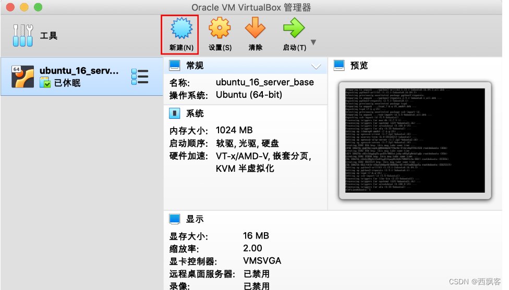Image resolution: width=509 pixels, height=290 pixels.
Task: Click the 启动顺序 label
Action: pos(189,143)
